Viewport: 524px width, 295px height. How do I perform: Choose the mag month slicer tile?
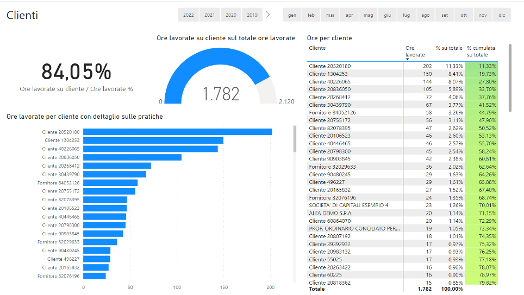click(368, 15)
